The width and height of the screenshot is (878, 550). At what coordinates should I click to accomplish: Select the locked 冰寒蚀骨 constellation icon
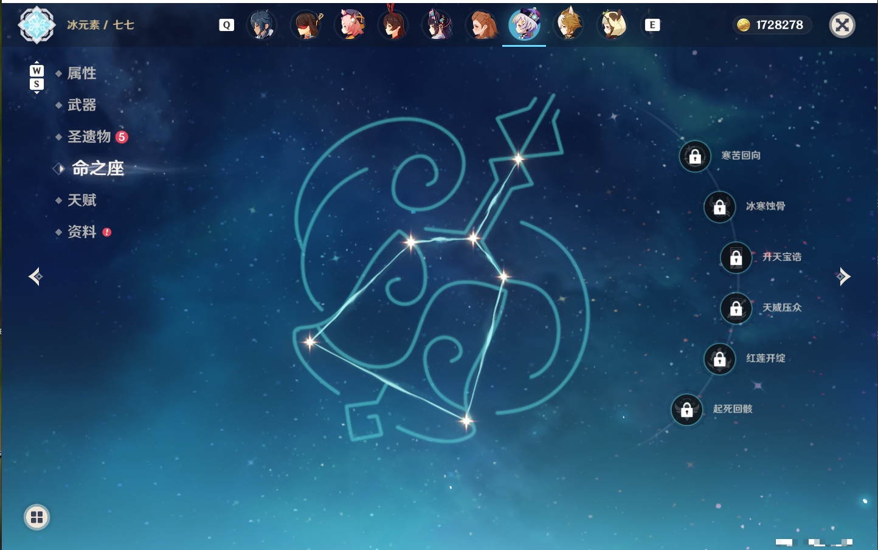pyautogui.click(x=720, y=207)
